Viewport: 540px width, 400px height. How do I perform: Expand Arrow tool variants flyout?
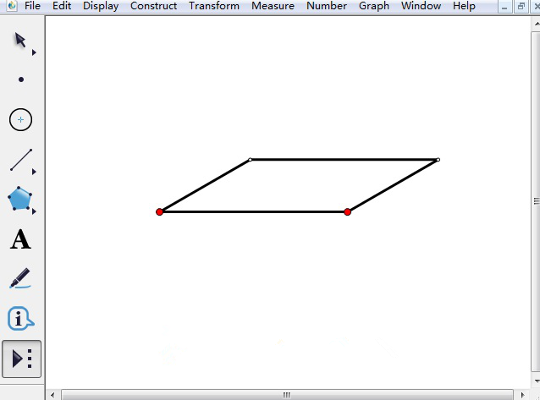(34, 52)
